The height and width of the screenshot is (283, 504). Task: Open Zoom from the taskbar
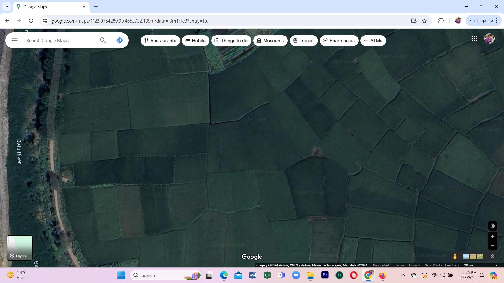pyautogui.click(x=296, y=275)
